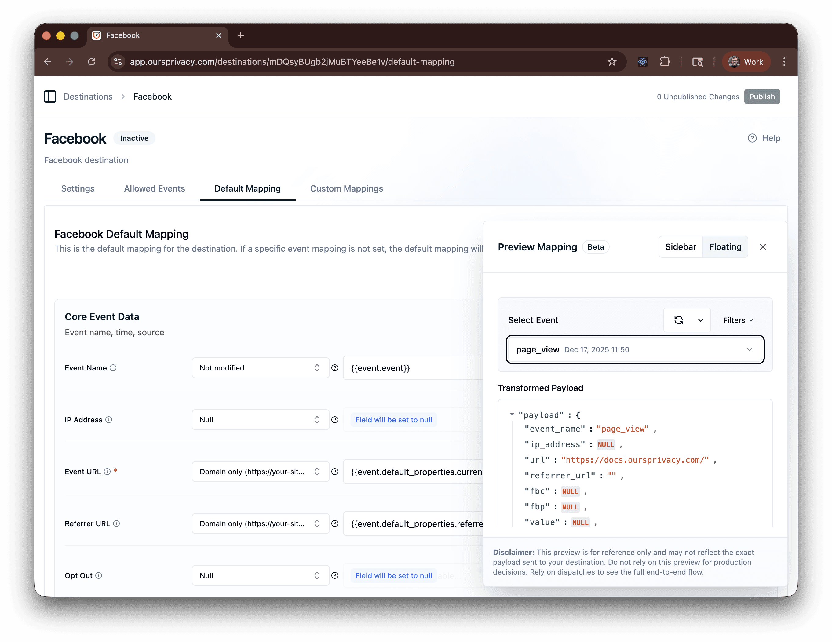Open the page_view event selector
This screenshot has height=642, width=832.
(x=635, y=349)
